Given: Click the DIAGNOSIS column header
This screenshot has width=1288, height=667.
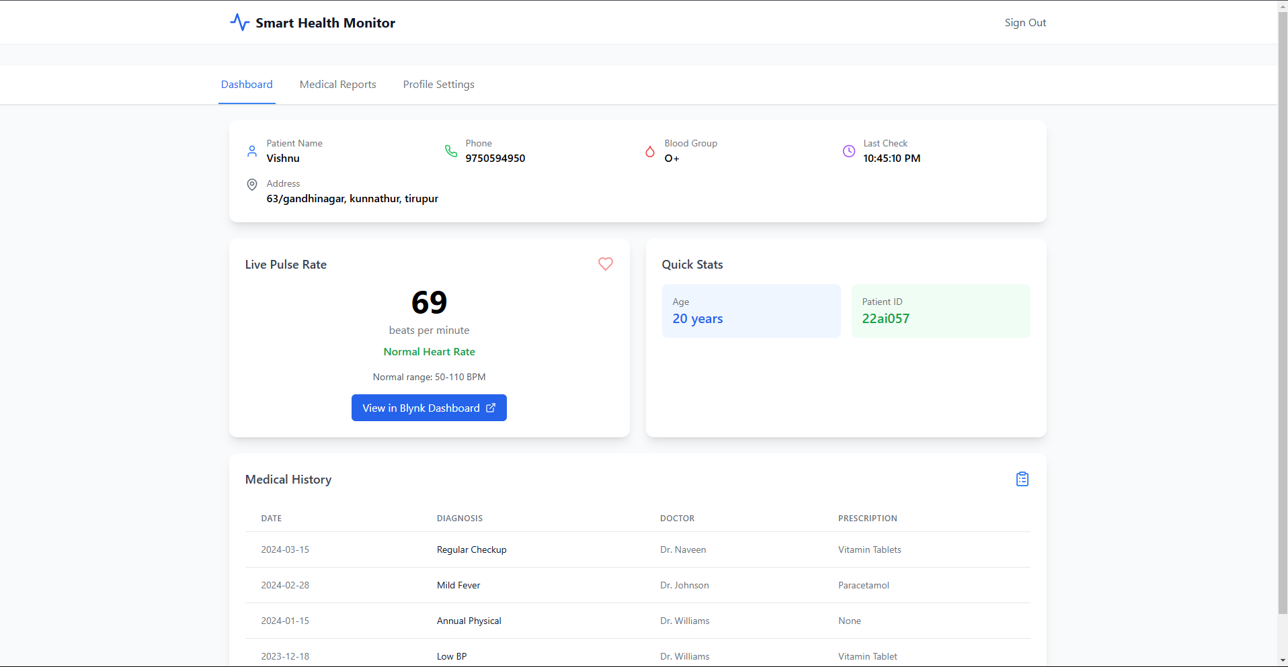Looking at the screenshot, I should coord(460,519).
